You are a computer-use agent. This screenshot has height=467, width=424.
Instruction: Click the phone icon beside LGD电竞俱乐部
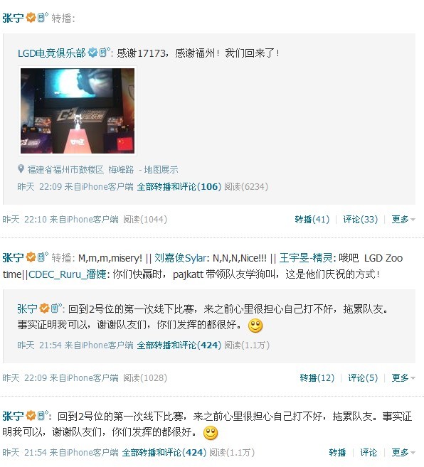105,52
